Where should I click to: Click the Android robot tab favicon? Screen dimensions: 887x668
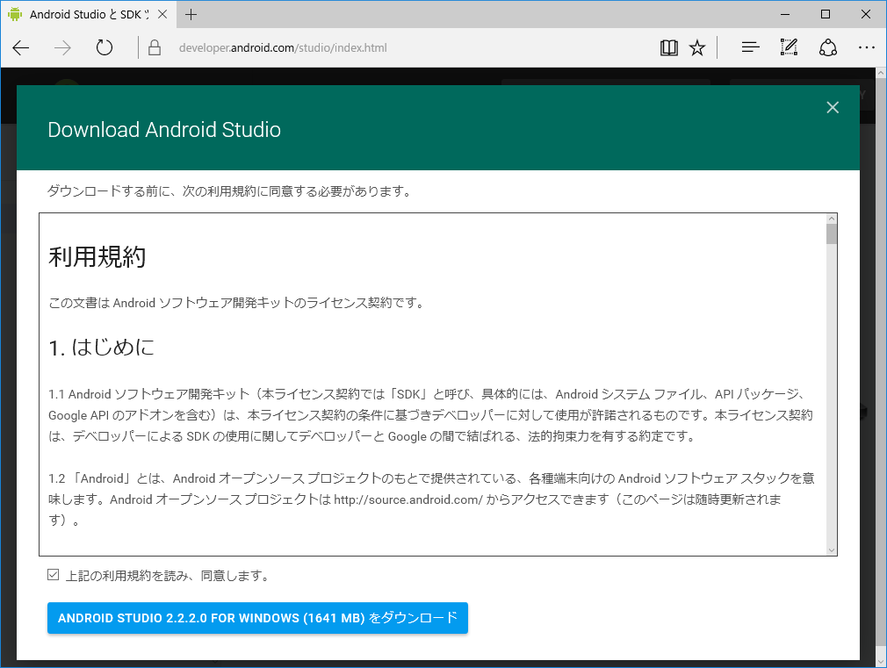pyautogui.click(x=15, y=14)
